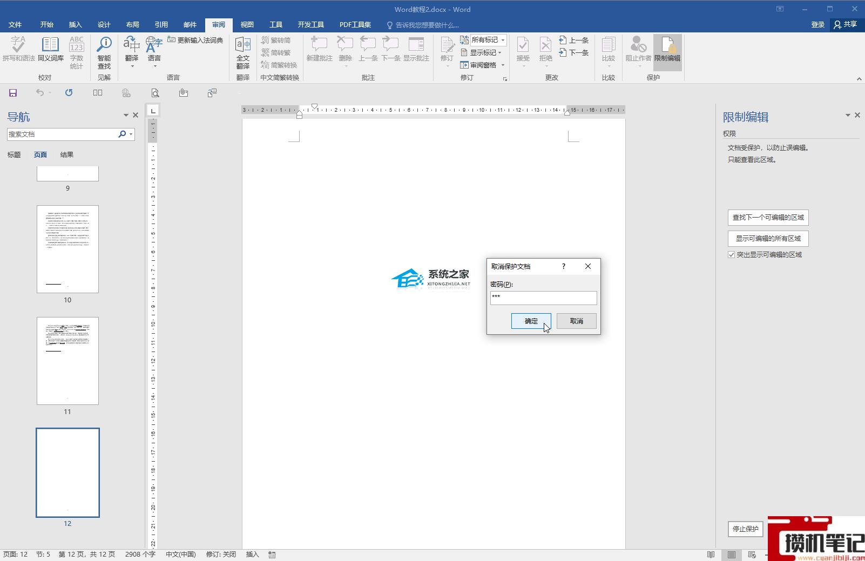Expand the Reviewing Pane (审阅窗格) dropdown
This screenshot has height=561, width=865.
click(503, 65)
